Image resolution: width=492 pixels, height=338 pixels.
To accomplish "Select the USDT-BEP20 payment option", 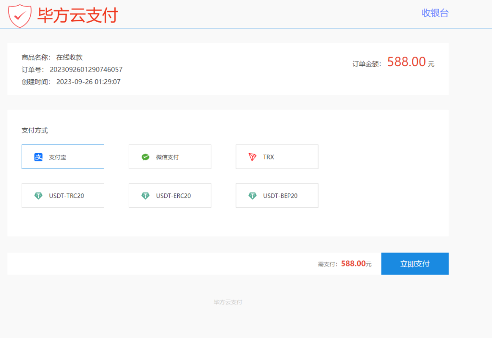I will (x=277, y=195).
